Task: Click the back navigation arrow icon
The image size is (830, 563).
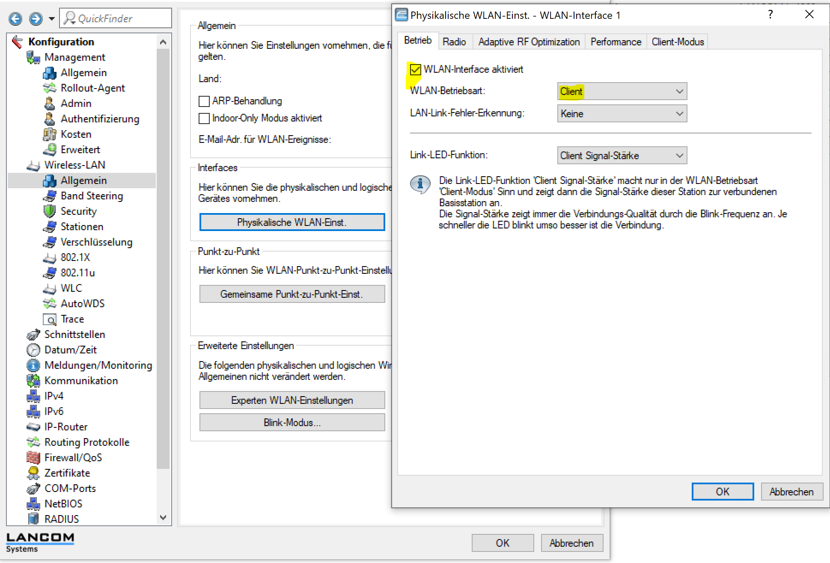Action: (x=15, y=18)
